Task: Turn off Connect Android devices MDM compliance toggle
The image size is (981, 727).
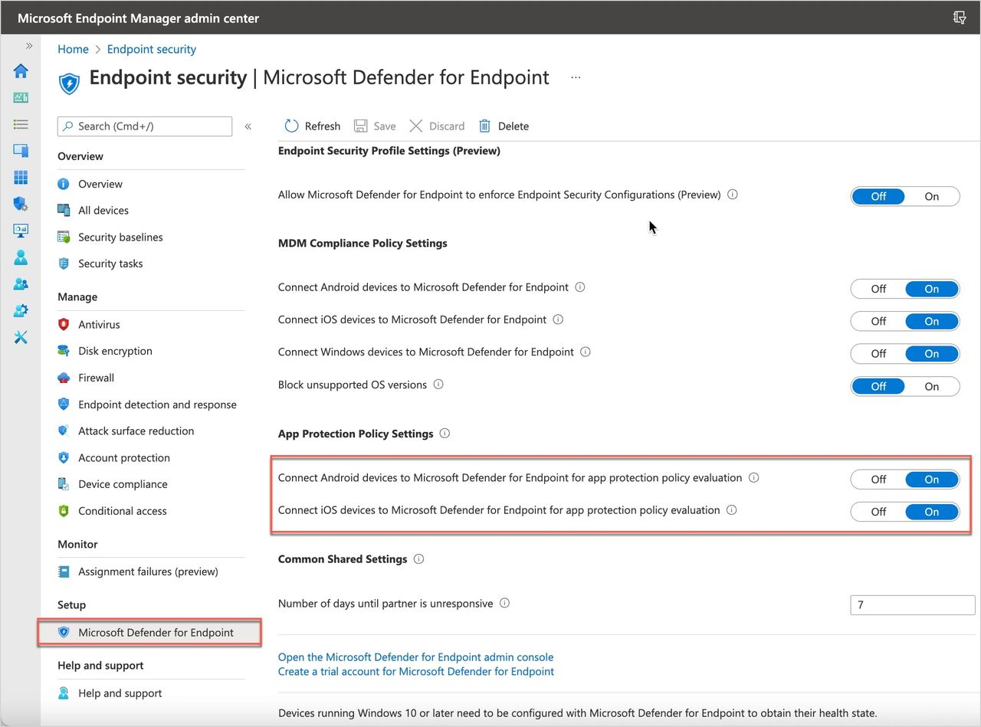Action: pyautogui.click(x=878, y=289)
